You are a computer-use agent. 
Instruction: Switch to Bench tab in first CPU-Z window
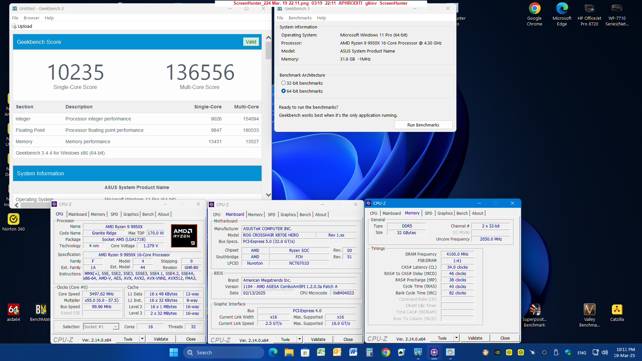(148, 214)
